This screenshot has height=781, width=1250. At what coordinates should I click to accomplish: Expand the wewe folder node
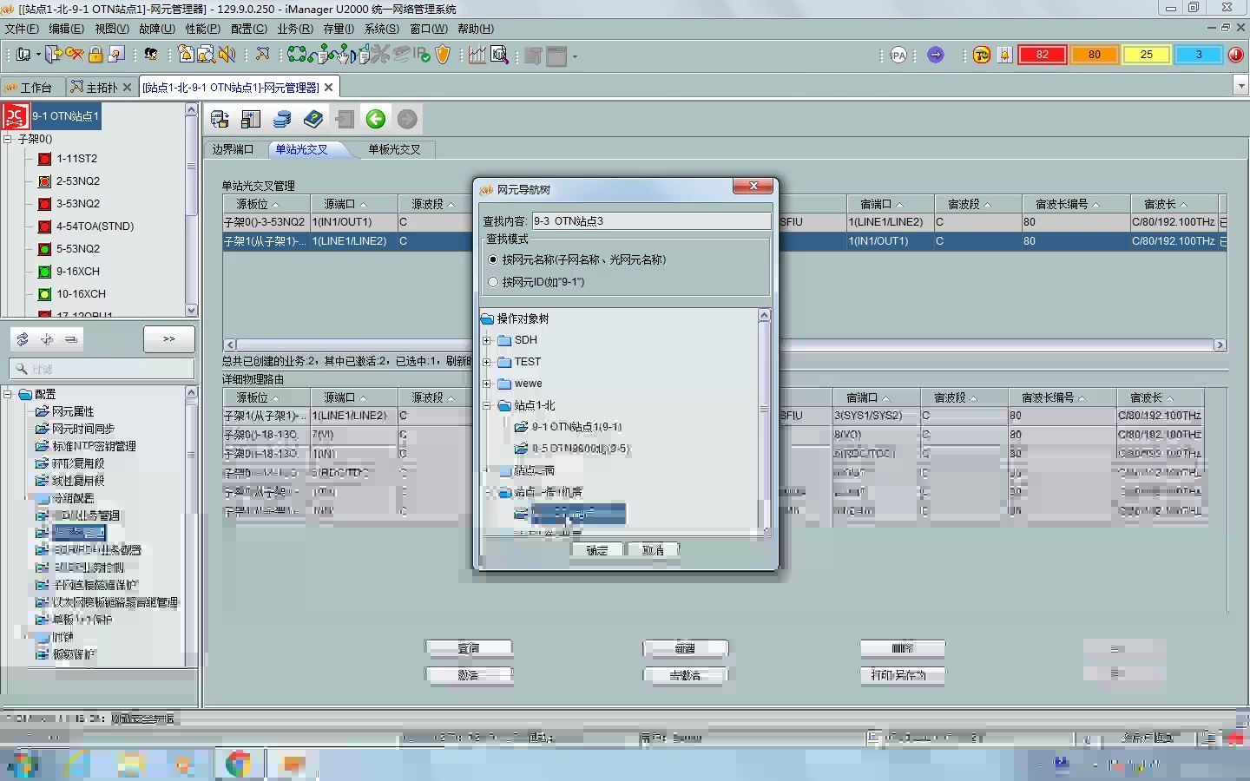click(487, 384)
